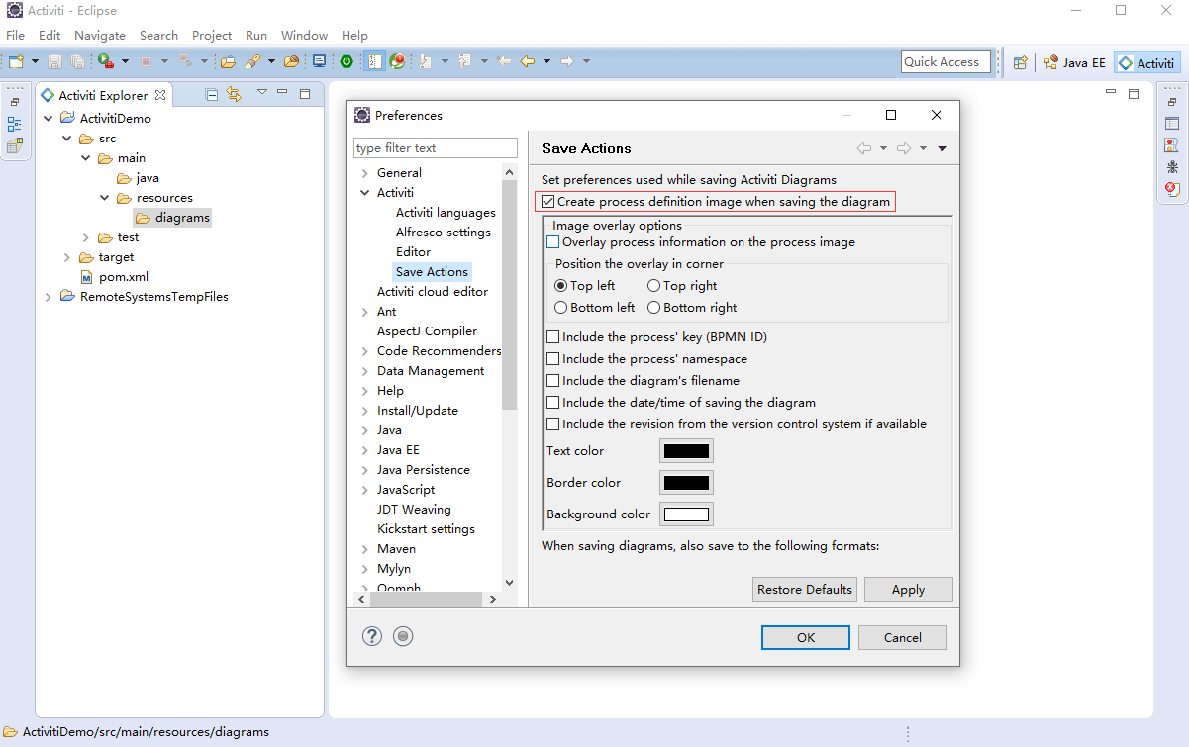Open the Edit menu
Image resolution: width=1189 pixels, height=747 pixels.
click(x=50, y=35)
